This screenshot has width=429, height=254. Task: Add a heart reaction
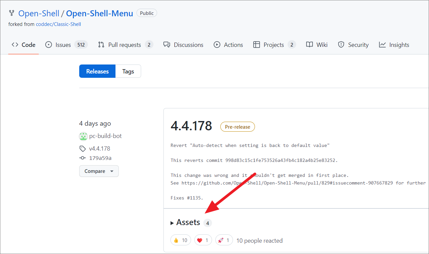(x=203, y=240)
